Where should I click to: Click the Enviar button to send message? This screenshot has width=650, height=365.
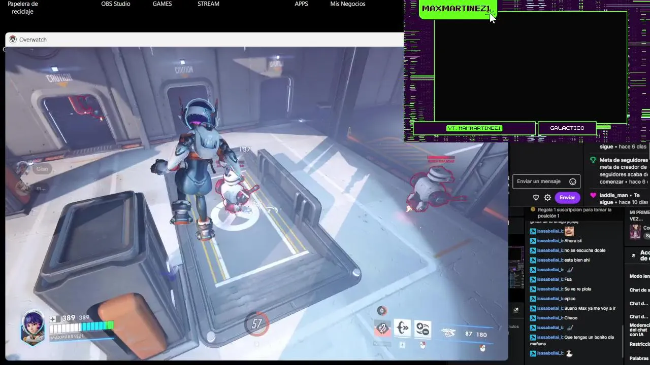point(567,198)
